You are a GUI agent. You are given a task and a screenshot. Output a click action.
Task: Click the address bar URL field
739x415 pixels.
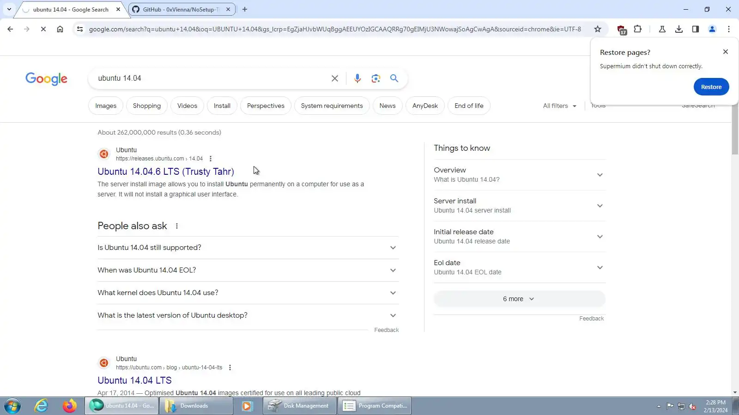pyautogui.click(x=335, y=29)
